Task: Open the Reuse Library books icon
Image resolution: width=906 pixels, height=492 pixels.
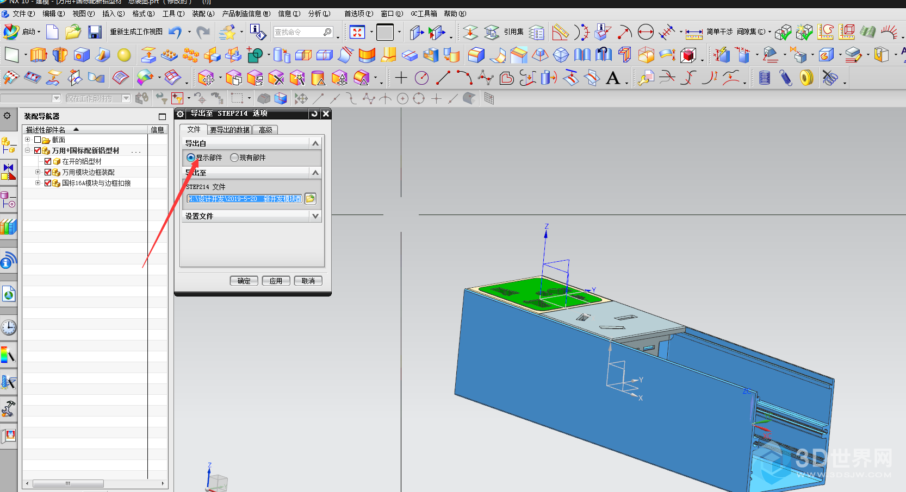Action: 8,226
